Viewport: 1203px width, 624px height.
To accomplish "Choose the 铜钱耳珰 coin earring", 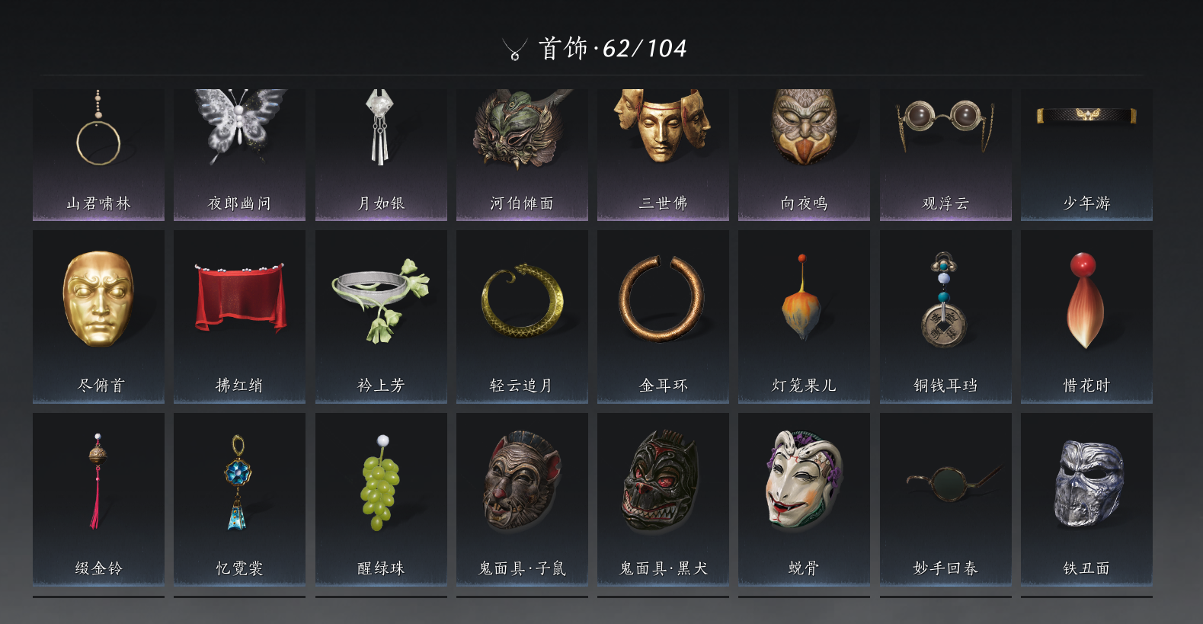I will [945, 317].
